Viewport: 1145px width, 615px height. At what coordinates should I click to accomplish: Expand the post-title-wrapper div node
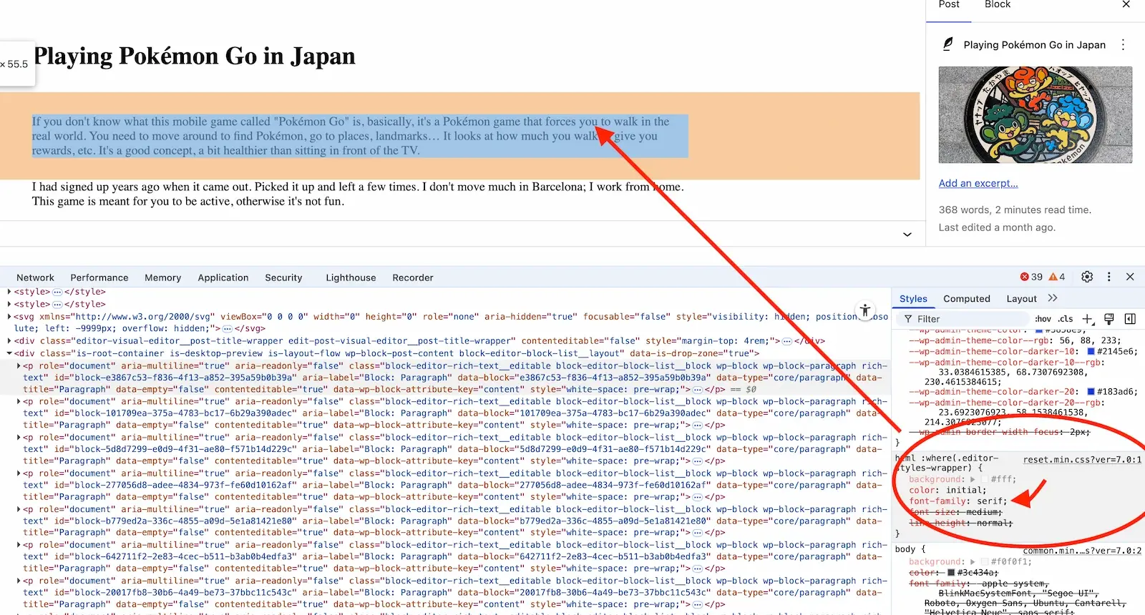tap(9, 341)
